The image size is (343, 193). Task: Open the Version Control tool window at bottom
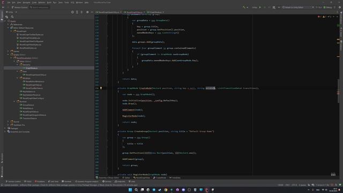coord(13,181)
